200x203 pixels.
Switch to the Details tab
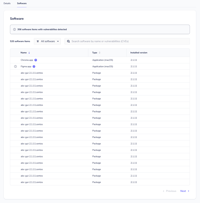point(7,3)
